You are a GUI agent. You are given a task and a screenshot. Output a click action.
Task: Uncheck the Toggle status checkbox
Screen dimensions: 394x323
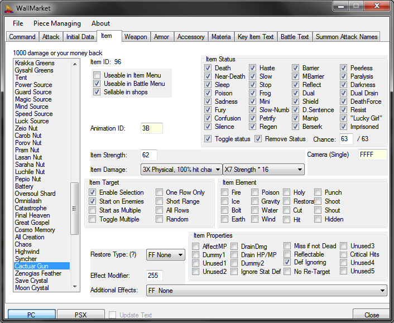(208, 139)
